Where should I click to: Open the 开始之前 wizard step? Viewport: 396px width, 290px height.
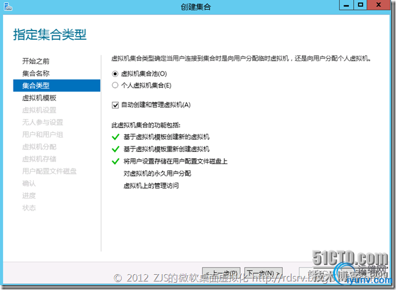click(x=36, y=61)
